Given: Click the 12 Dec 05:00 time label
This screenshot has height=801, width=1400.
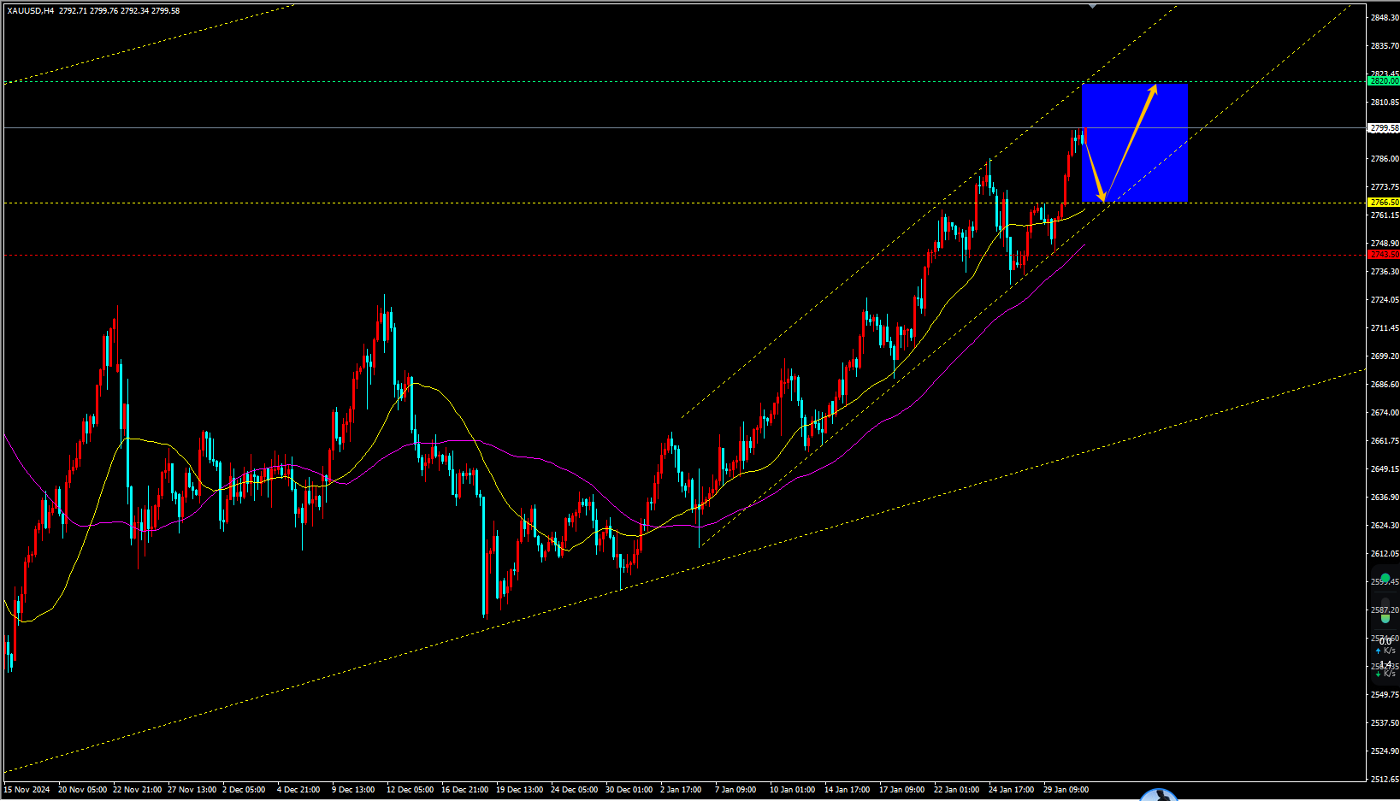Looking at the screenshot, I should pyautogui.click(x=411, y=790).
